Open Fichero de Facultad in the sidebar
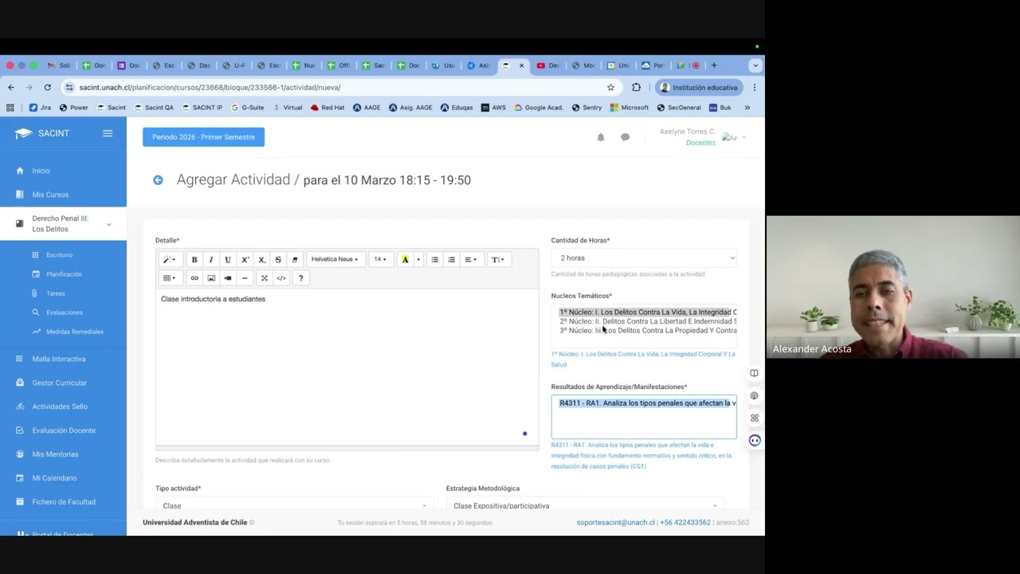The image size is (1020, 574). pos(63,502)
